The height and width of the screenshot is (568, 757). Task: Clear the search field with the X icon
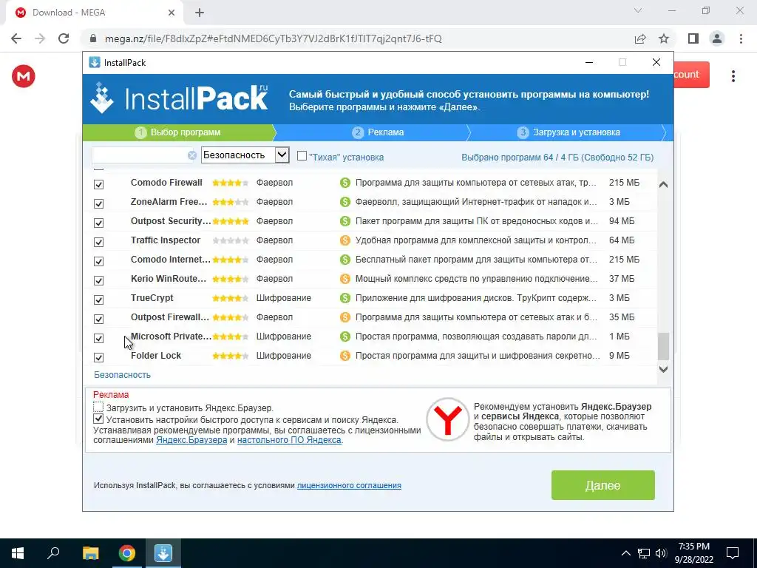tap(192, 155)
